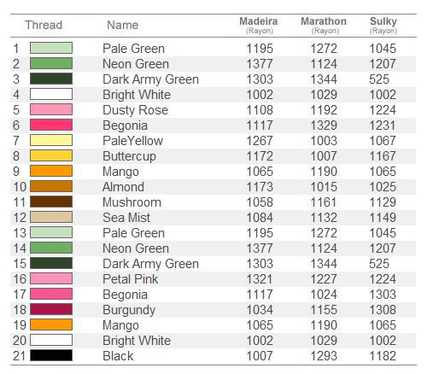The height and width of the screenshot is (374, 427).
Task: Click the Sea Mist beige swatch
Action: click(x=51, y=217)
